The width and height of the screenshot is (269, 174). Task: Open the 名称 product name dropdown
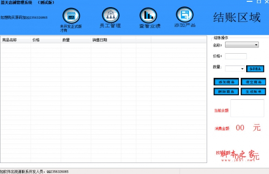pos(242,45)
